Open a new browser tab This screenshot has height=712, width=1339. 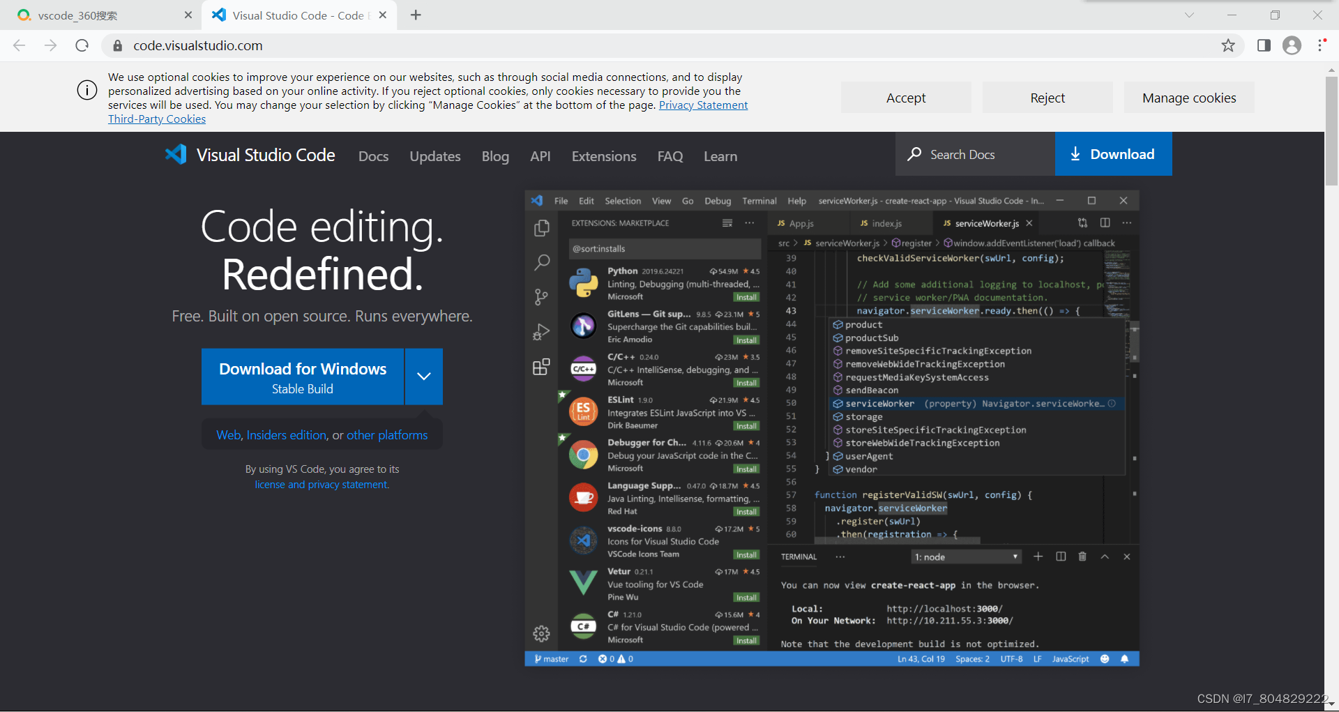(416, 15)
